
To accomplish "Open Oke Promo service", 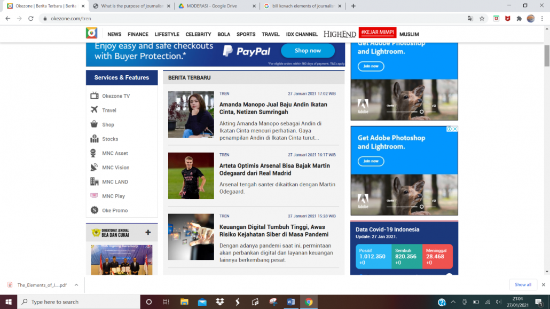I will (x=109, y=210).
